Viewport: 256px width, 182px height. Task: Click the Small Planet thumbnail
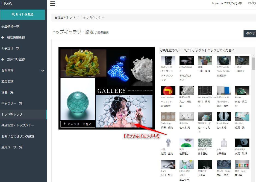(x=224, y=117)
